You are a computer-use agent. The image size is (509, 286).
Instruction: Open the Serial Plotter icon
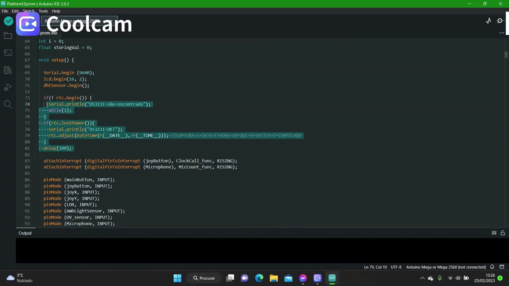pos(488,21)
